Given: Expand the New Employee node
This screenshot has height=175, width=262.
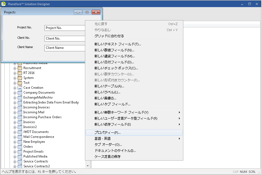Looking at the screenshot, I should [15, 142].
